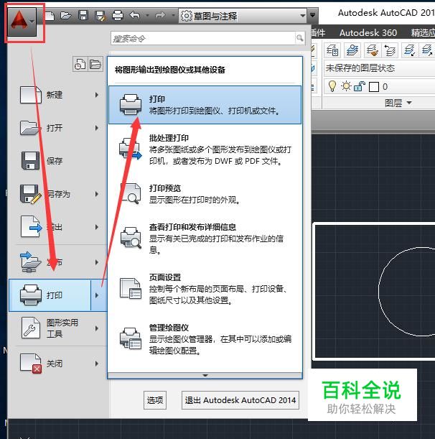Toggle the layer 0 lock padlock icon
The image size is (435, 439).
[360, 86]
